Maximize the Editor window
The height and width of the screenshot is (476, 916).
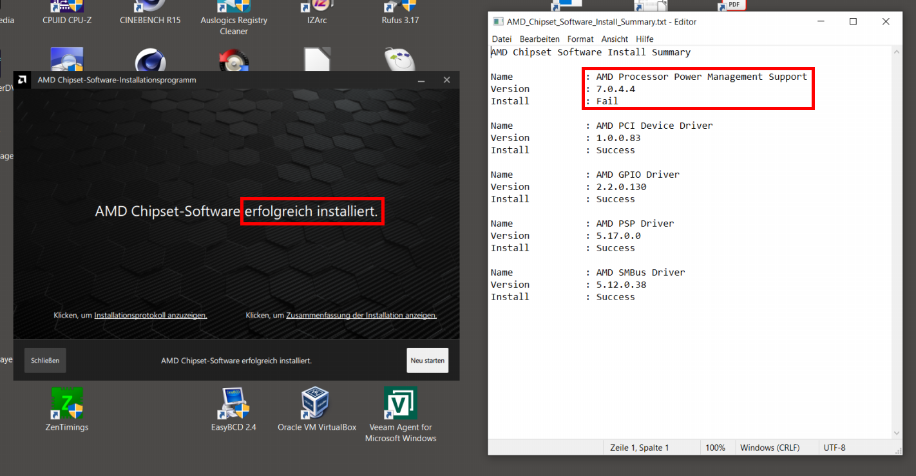(853, 21)
